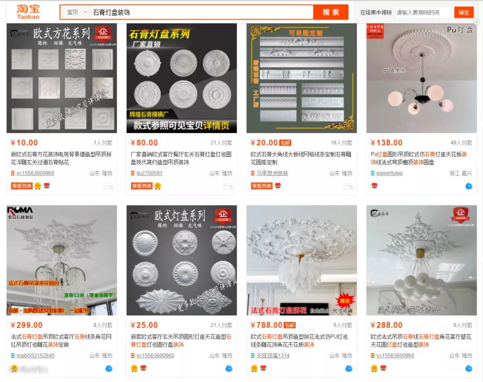Screen dimensions: 483x382
Task: Close the exclude-results panel with the X icon
Action: tap(477, 22)
